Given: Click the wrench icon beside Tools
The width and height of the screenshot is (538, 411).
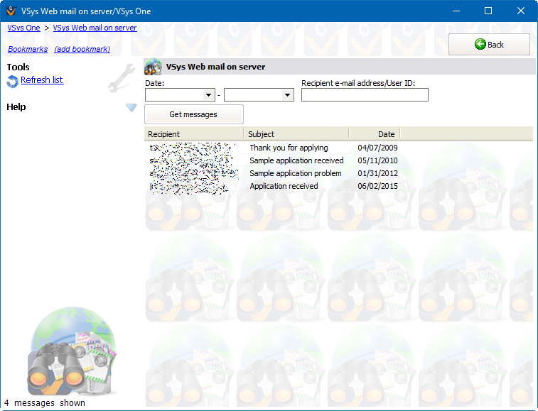Looking at the screenshot, I should pos(121,78).
